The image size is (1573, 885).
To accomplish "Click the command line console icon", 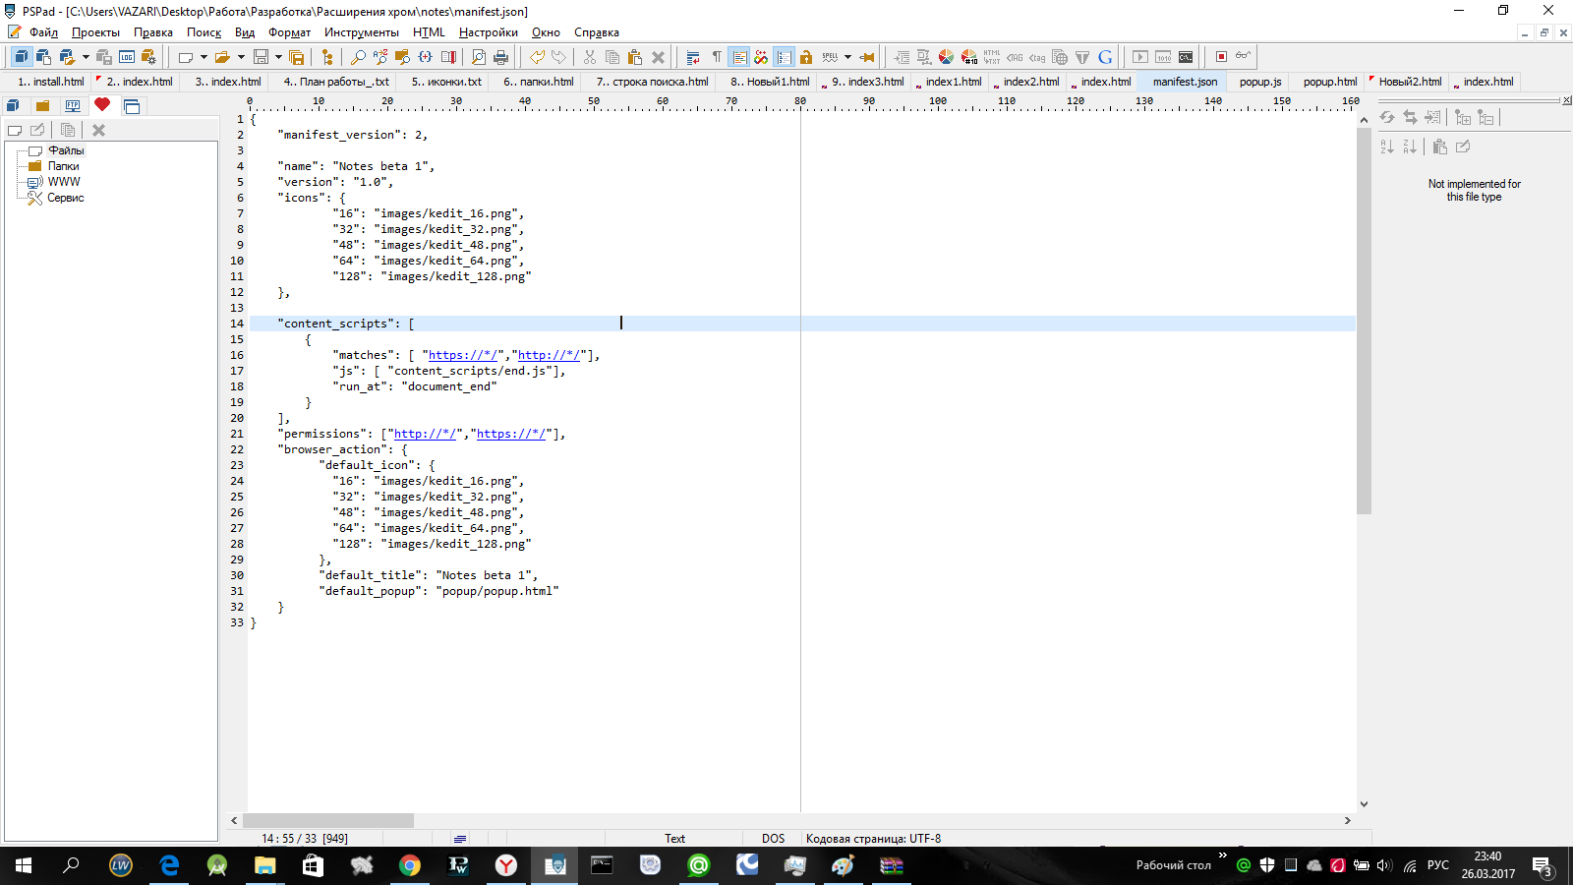I will click(1186, 57).
